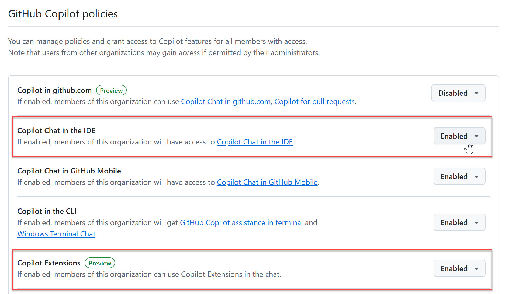Open the Copilot Chat in GitHub Mobile dropdown
This screenshot has width=505, height=294.
pos(459,176)
